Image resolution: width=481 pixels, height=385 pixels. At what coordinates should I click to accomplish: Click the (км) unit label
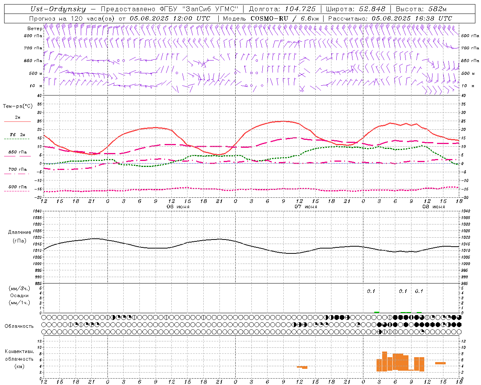pyautogui.click(x=20, y=366)
